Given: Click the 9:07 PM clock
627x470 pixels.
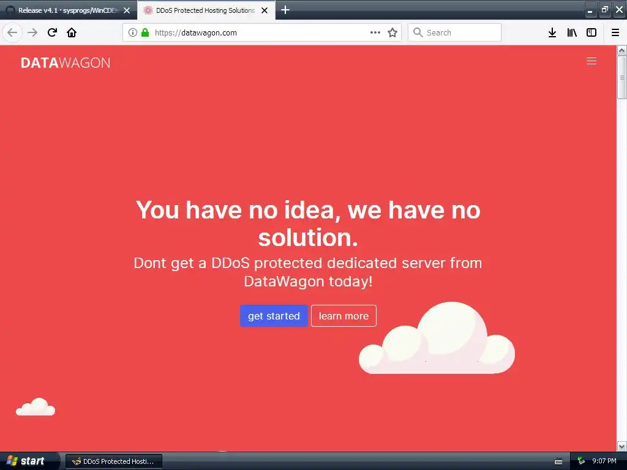Looking at the screenshot, I should (x=604, y=461).
